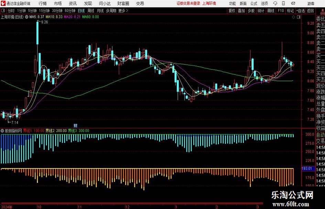Image resolution: width=325 pixels, height=209 pixels.
Task: Expand the 更多 periods chevron
Action: click(x=123, y=11)
